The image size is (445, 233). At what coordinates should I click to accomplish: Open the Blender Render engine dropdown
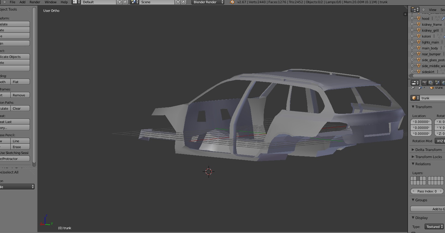coord(208,2)
